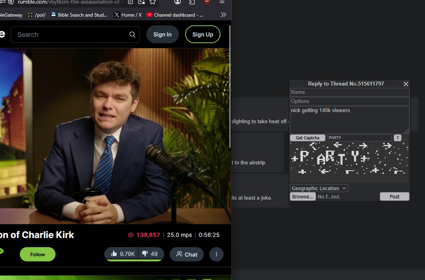The image size is (425, 280).
Task: Click the captcha image
Action: [x=349, y=162]
